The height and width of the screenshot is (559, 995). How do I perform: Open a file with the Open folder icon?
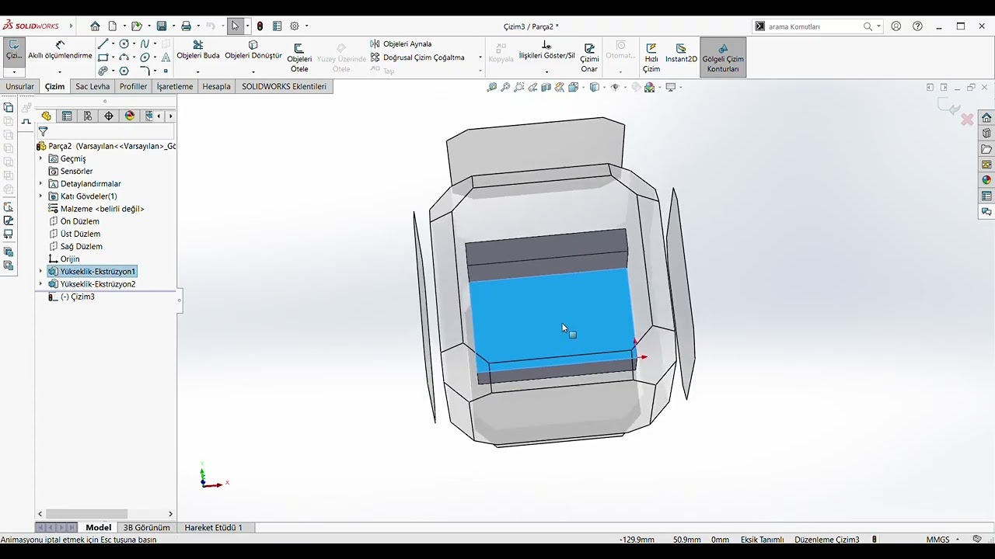click(136, 26)
